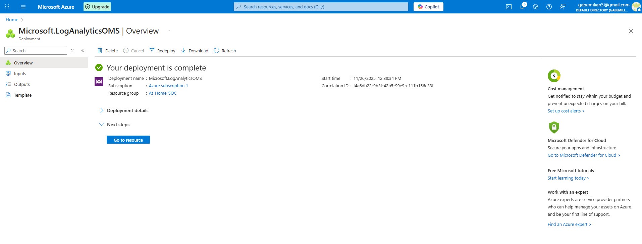Open the notifications bell
This screenshot has width=642, height=244.
[522, 7]
